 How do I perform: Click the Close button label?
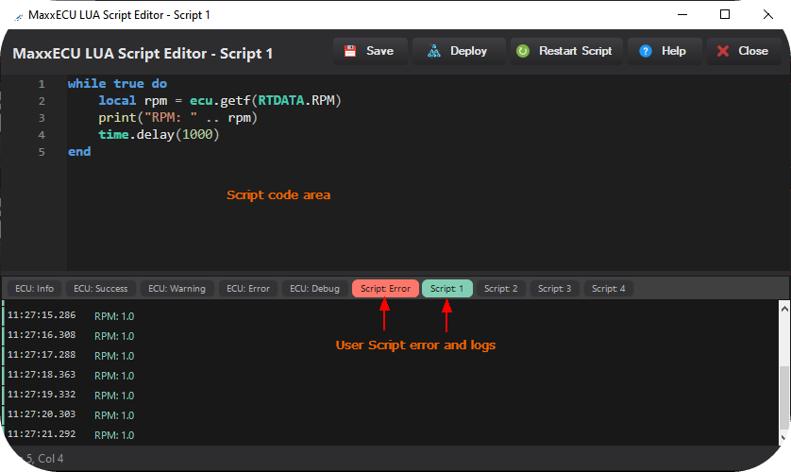coord(753,51)
